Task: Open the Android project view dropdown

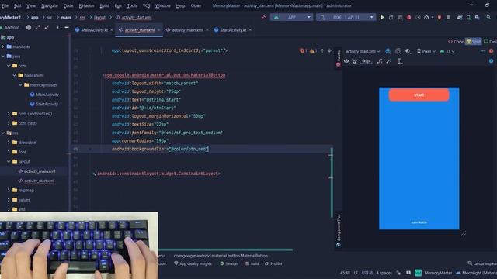Action: pos(10,28)
